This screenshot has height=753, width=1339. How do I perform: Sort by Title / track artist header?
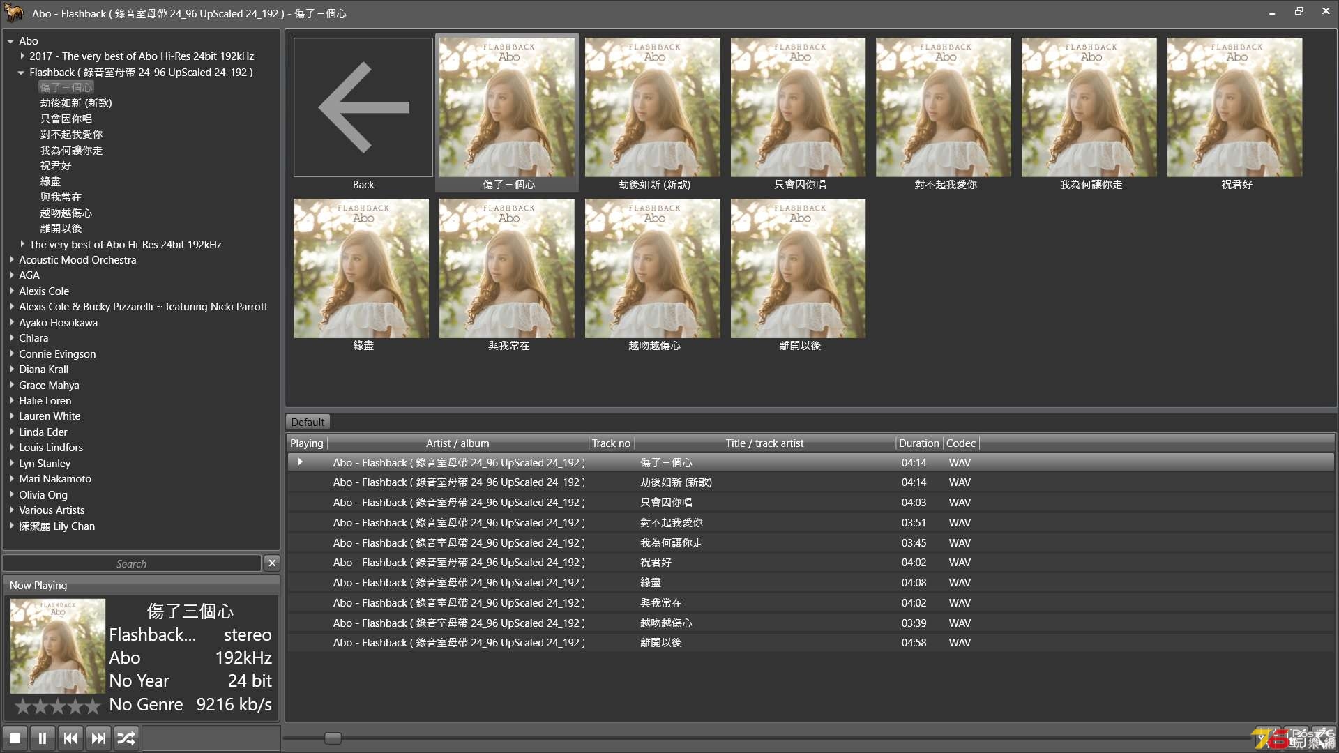pyautogui.click(x=764, y=443)
